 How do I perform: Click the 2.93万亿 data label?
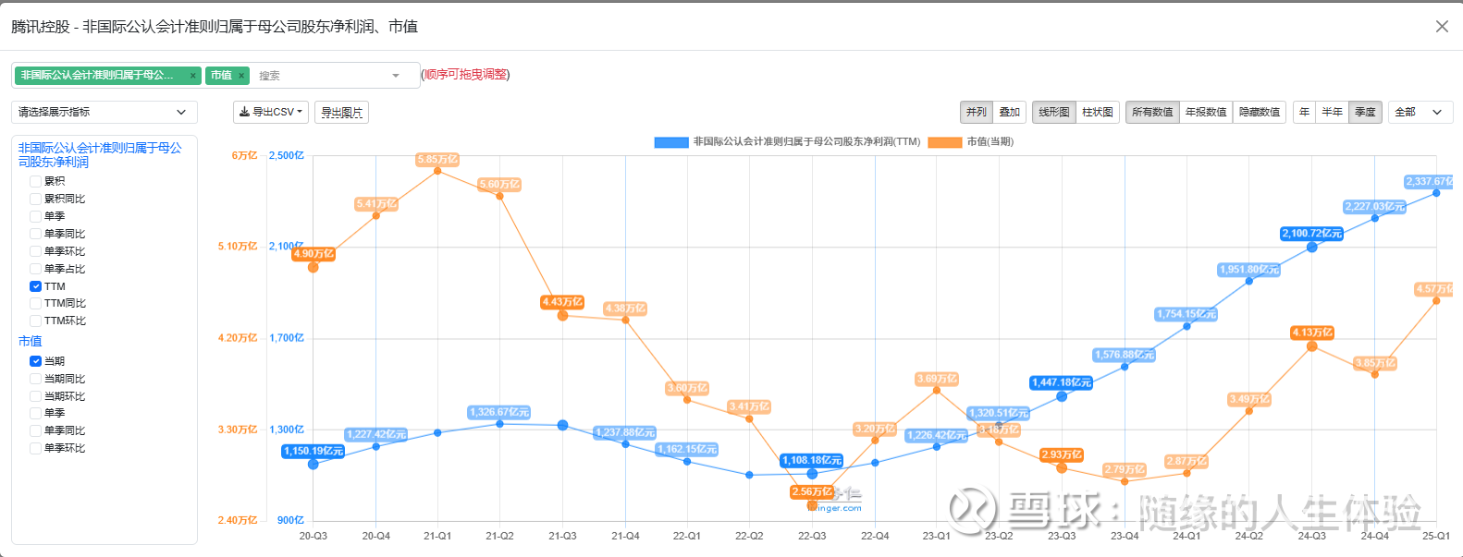tap(1062, 455)
